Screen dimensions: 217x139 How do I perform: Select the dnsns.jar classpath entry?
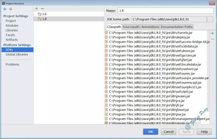[x=152, y=51]
